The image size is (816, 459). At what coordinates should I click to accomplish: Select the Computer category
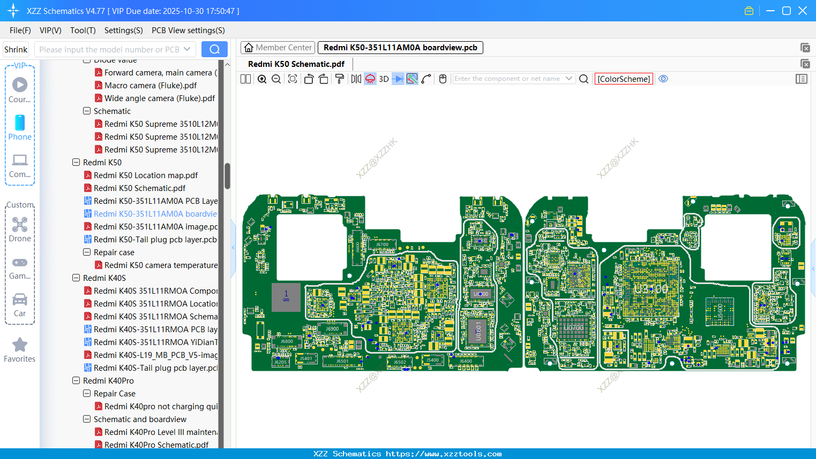20,165
